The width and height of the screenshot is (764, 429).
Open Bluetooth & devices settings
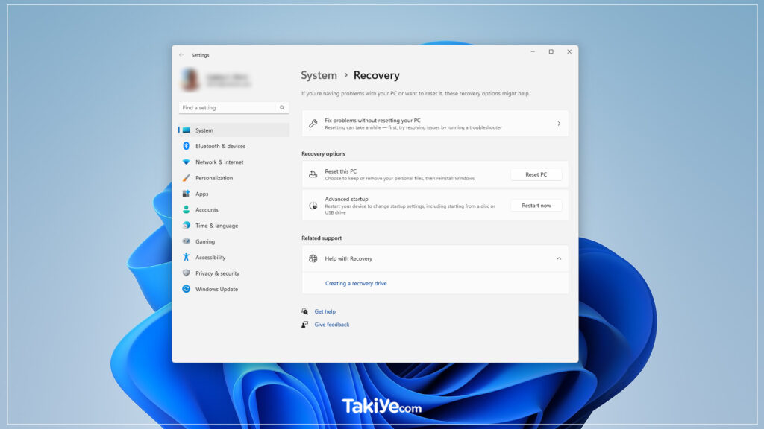click(x=234, y=146)
